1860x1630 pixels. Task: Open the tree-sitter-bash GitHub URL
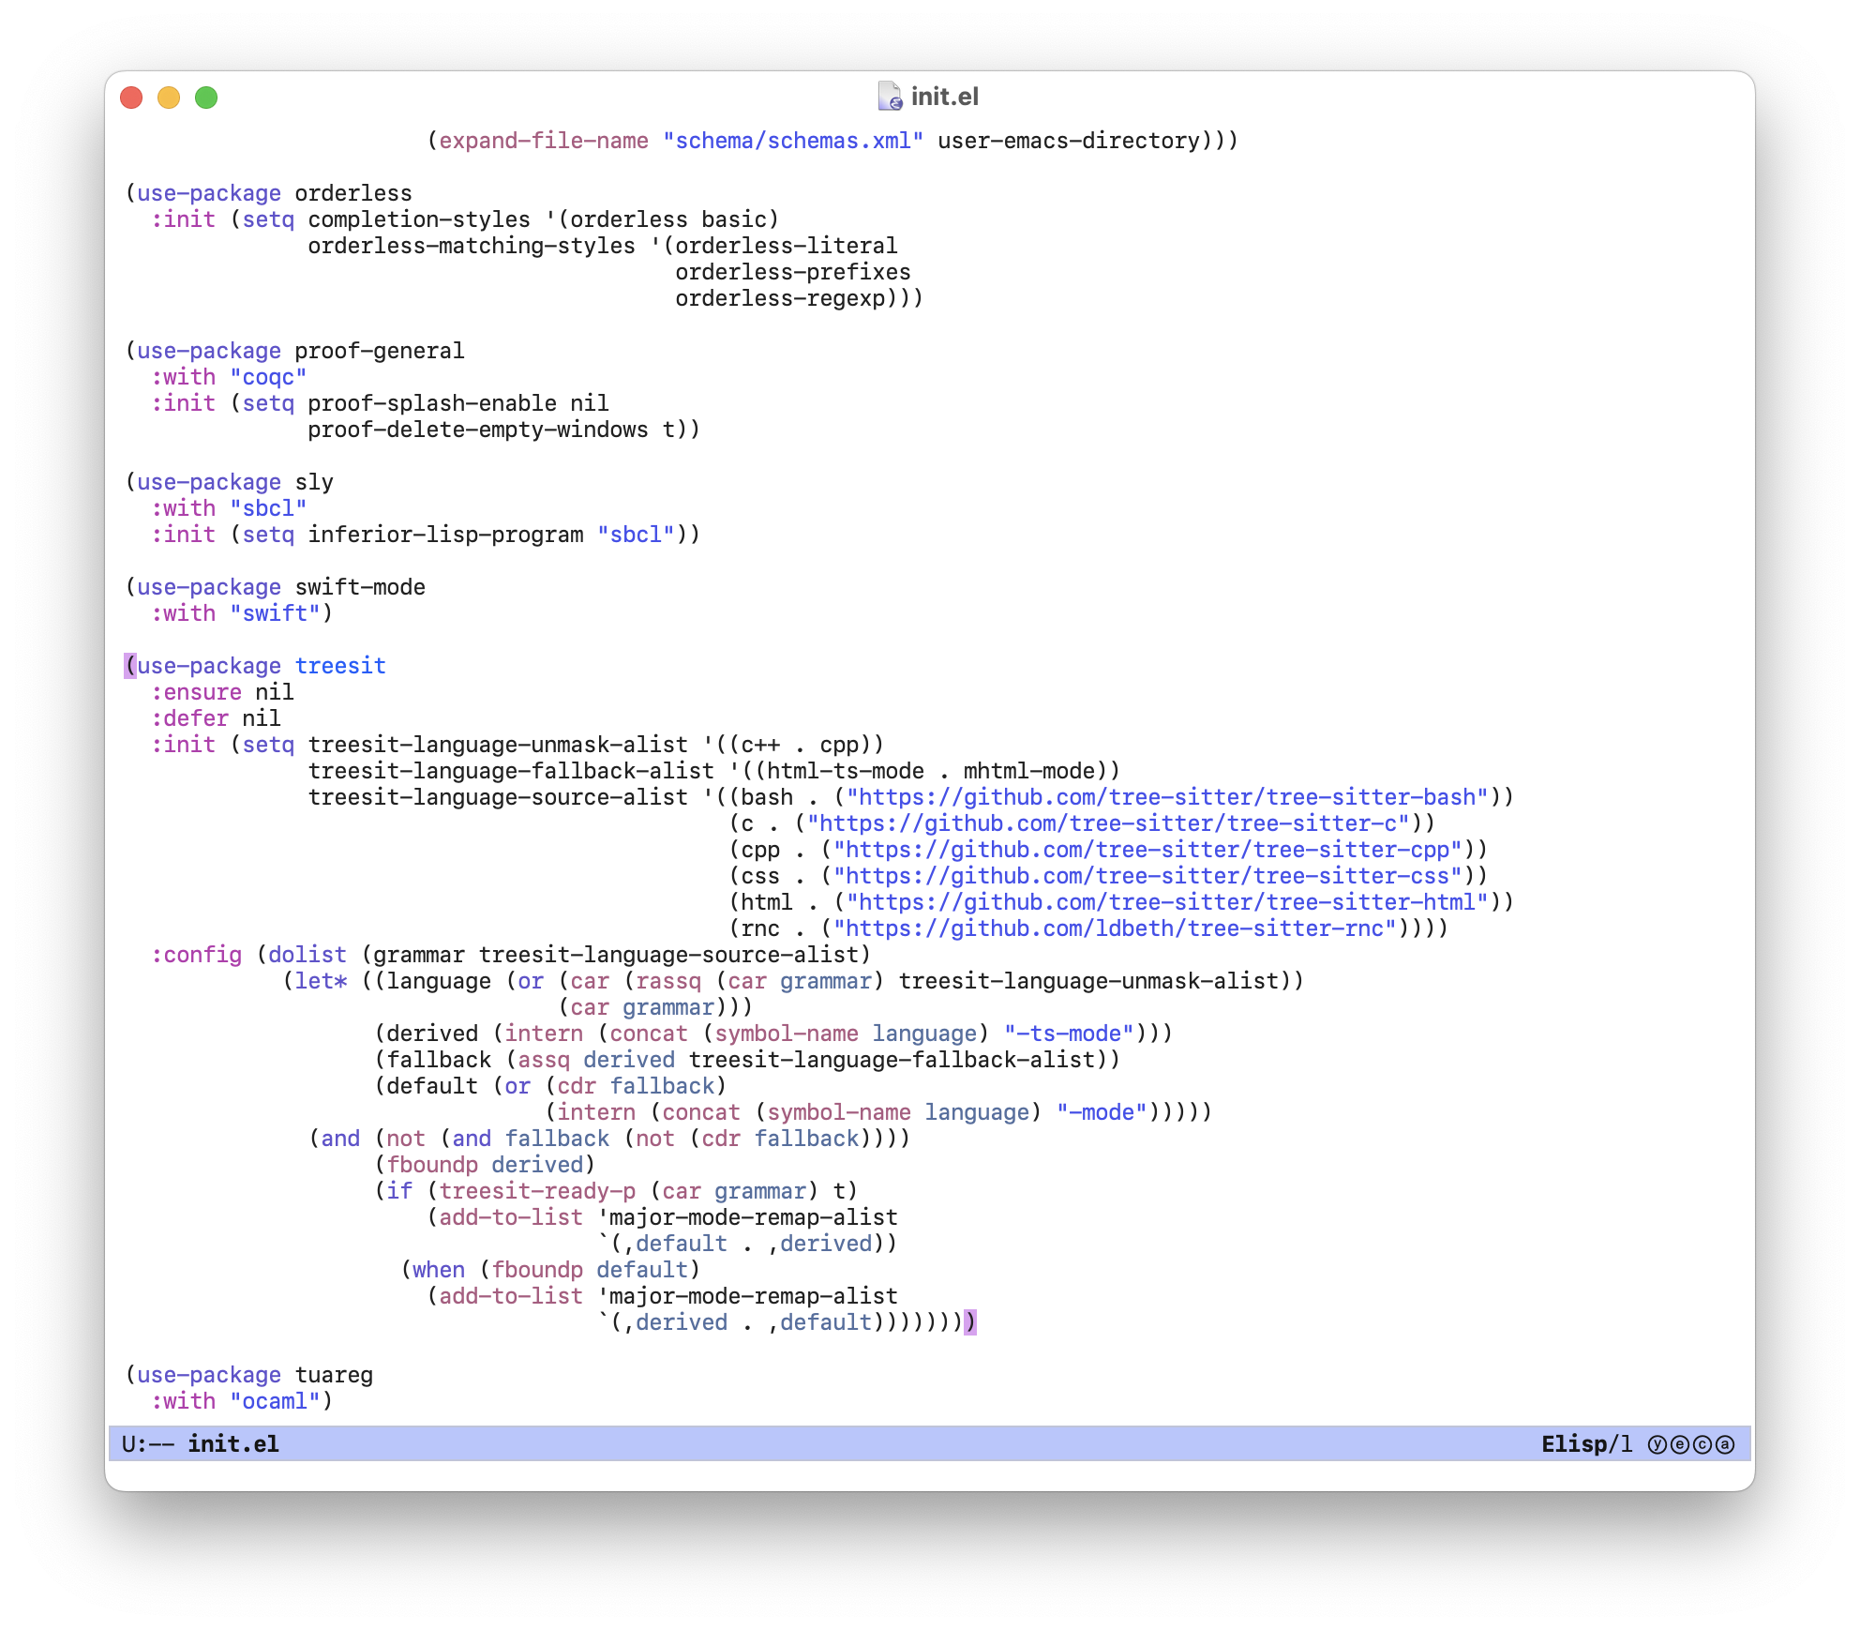tap(1166, 797)
